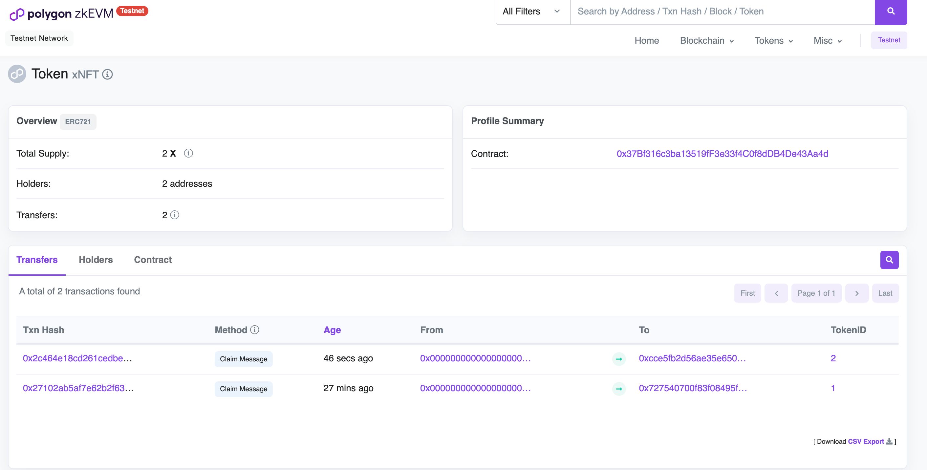Click the Testnet Network label
927x470 pixels.
39,38
